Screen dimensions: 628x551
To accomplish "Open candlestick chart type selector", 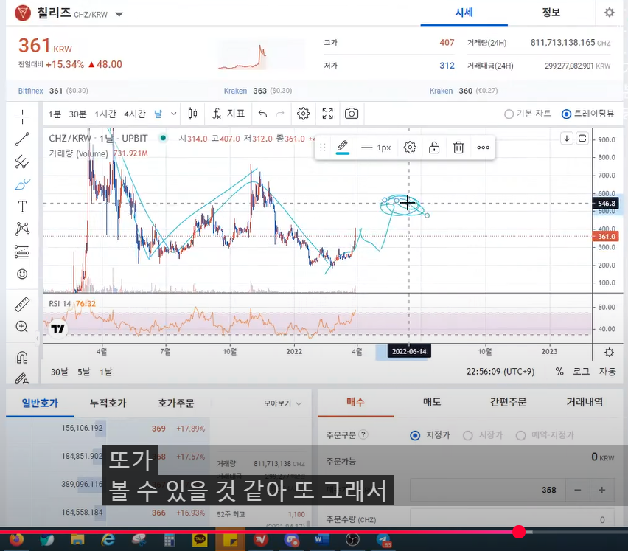I will pyautogui.click(x=192, y=114).
